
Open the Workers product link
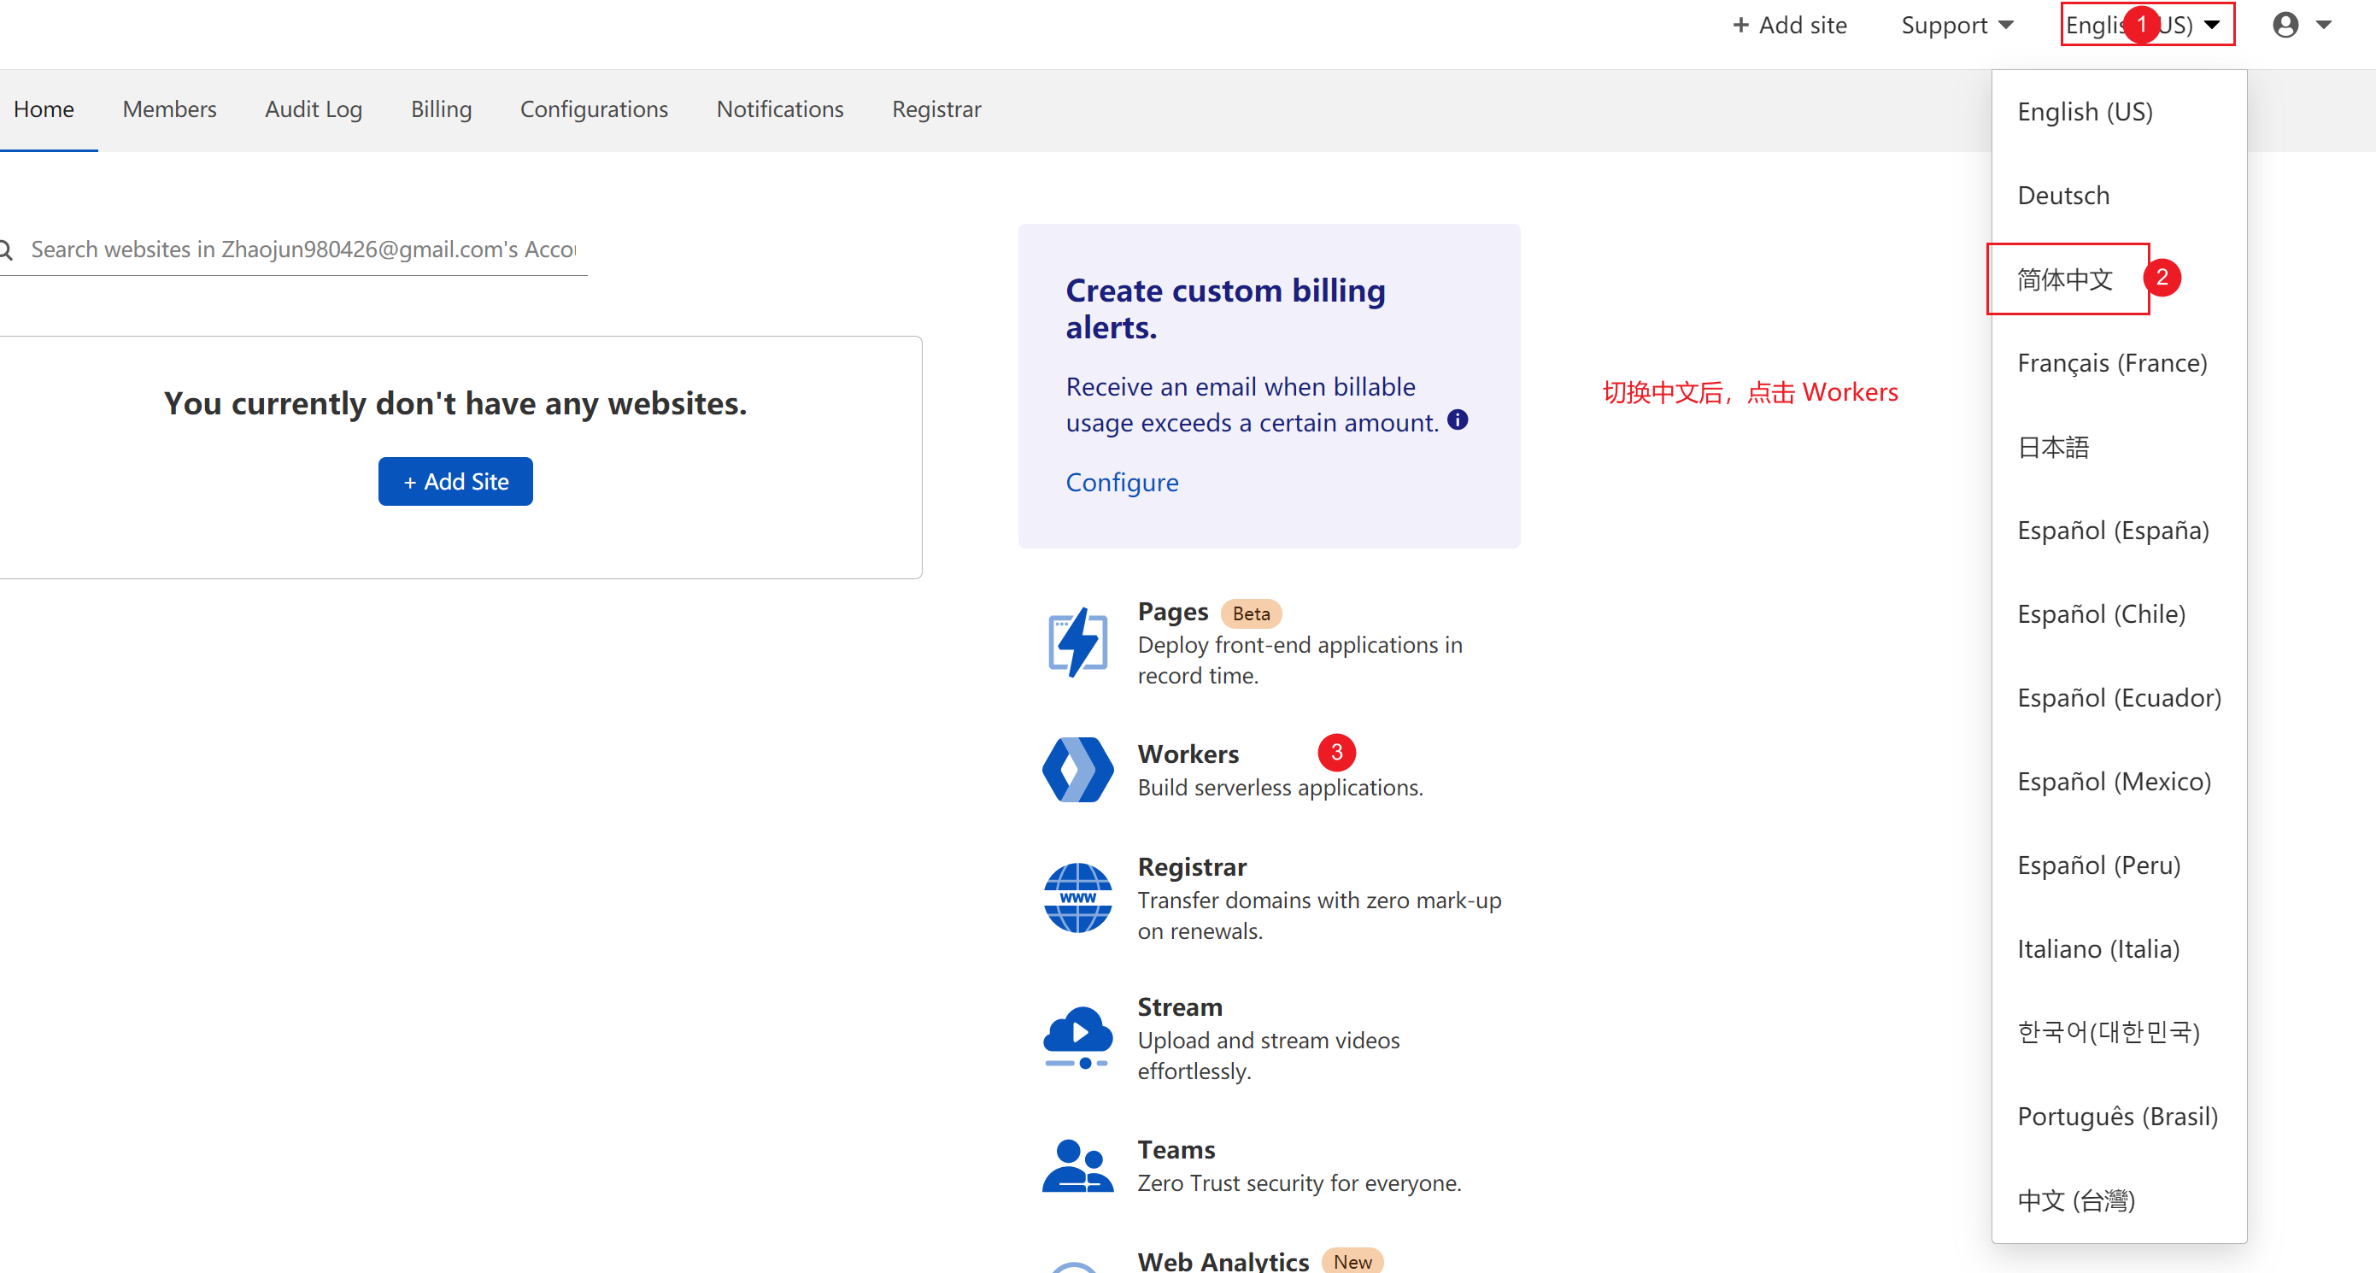coord(1188,754)
